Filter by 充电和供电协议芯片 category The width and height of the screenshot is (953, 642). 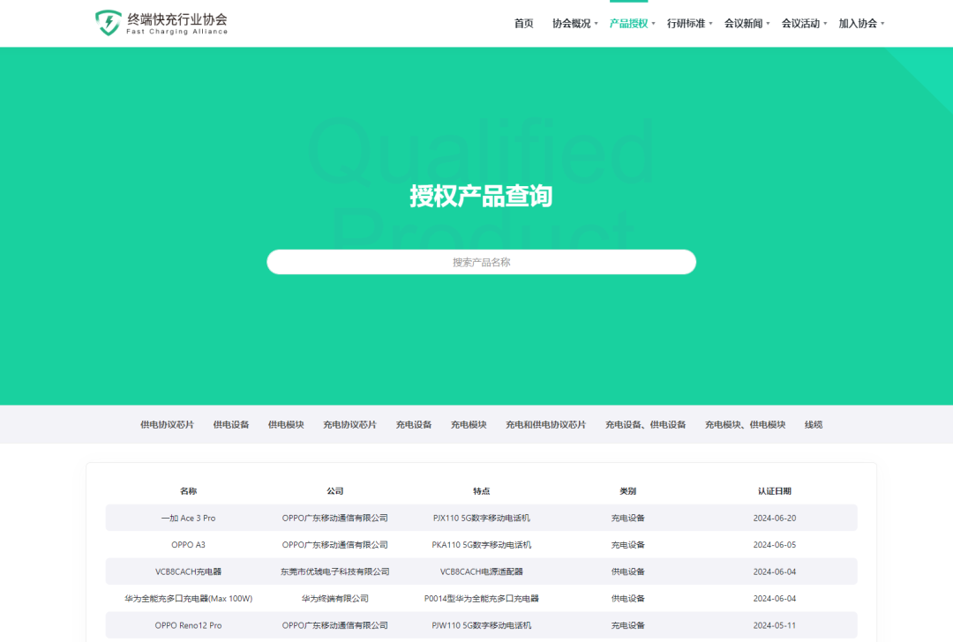click(x=546, y=424)
